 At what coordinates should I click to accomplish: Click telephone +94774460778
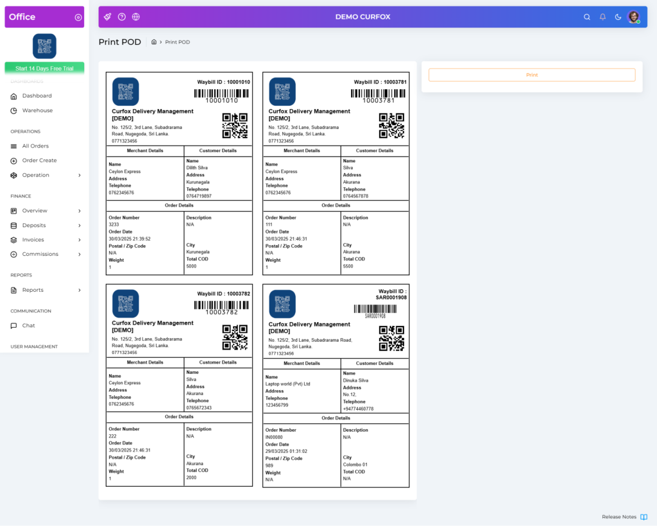pyautogui.click(x=358, y=409)
